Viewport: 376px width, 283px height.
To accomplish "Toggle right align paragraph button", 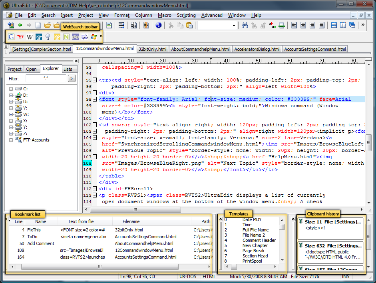I will coord(312,25).
